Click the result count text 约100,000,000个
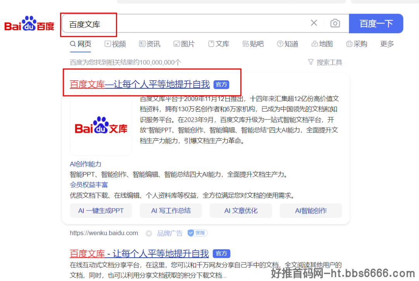This screenshot has height=281, width=419. 157,62
